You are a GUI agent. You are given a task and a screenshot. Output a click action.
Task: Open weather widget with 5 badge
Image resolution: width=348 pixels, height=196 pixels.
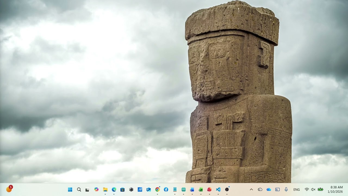(9, 189)
